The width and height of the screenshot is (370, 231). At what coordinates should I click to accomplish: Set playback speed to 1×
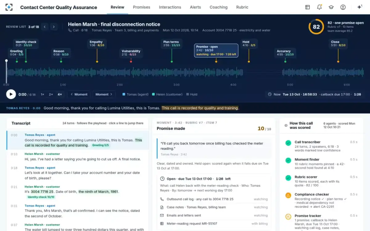[x=43, y=94]
